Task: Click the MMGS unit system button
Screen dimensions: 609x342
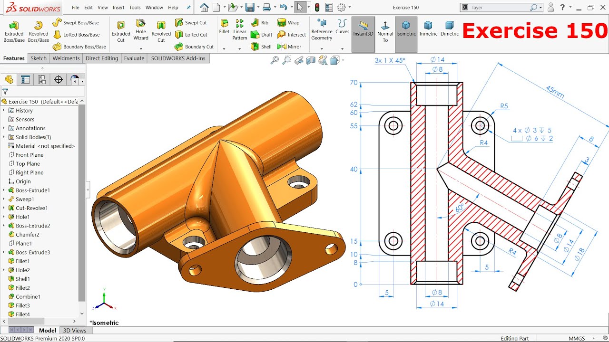Action: click(576, 338)
